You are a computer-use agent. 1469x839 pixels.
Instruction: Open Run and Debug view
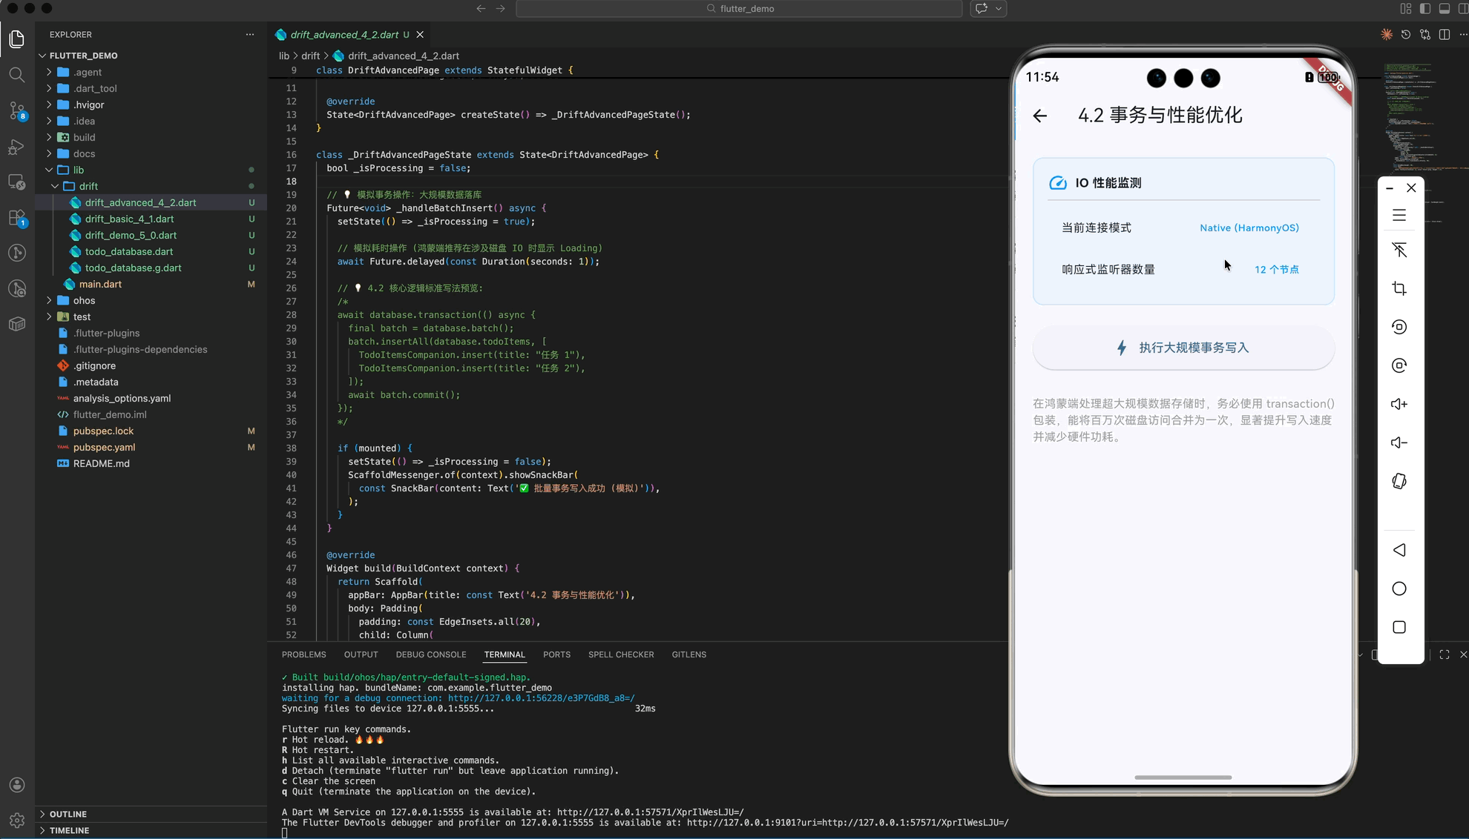[x=16, y=147]
